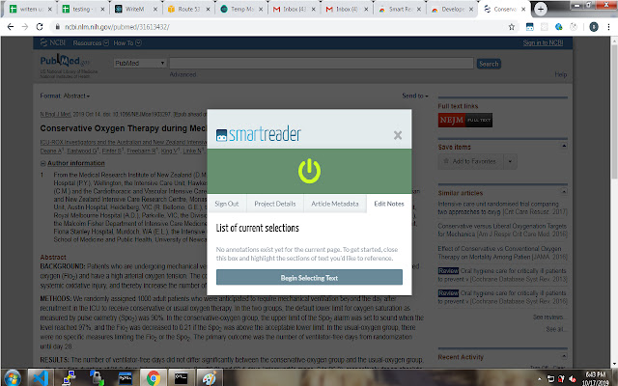Click the NCBI logo link

point(53,42)
